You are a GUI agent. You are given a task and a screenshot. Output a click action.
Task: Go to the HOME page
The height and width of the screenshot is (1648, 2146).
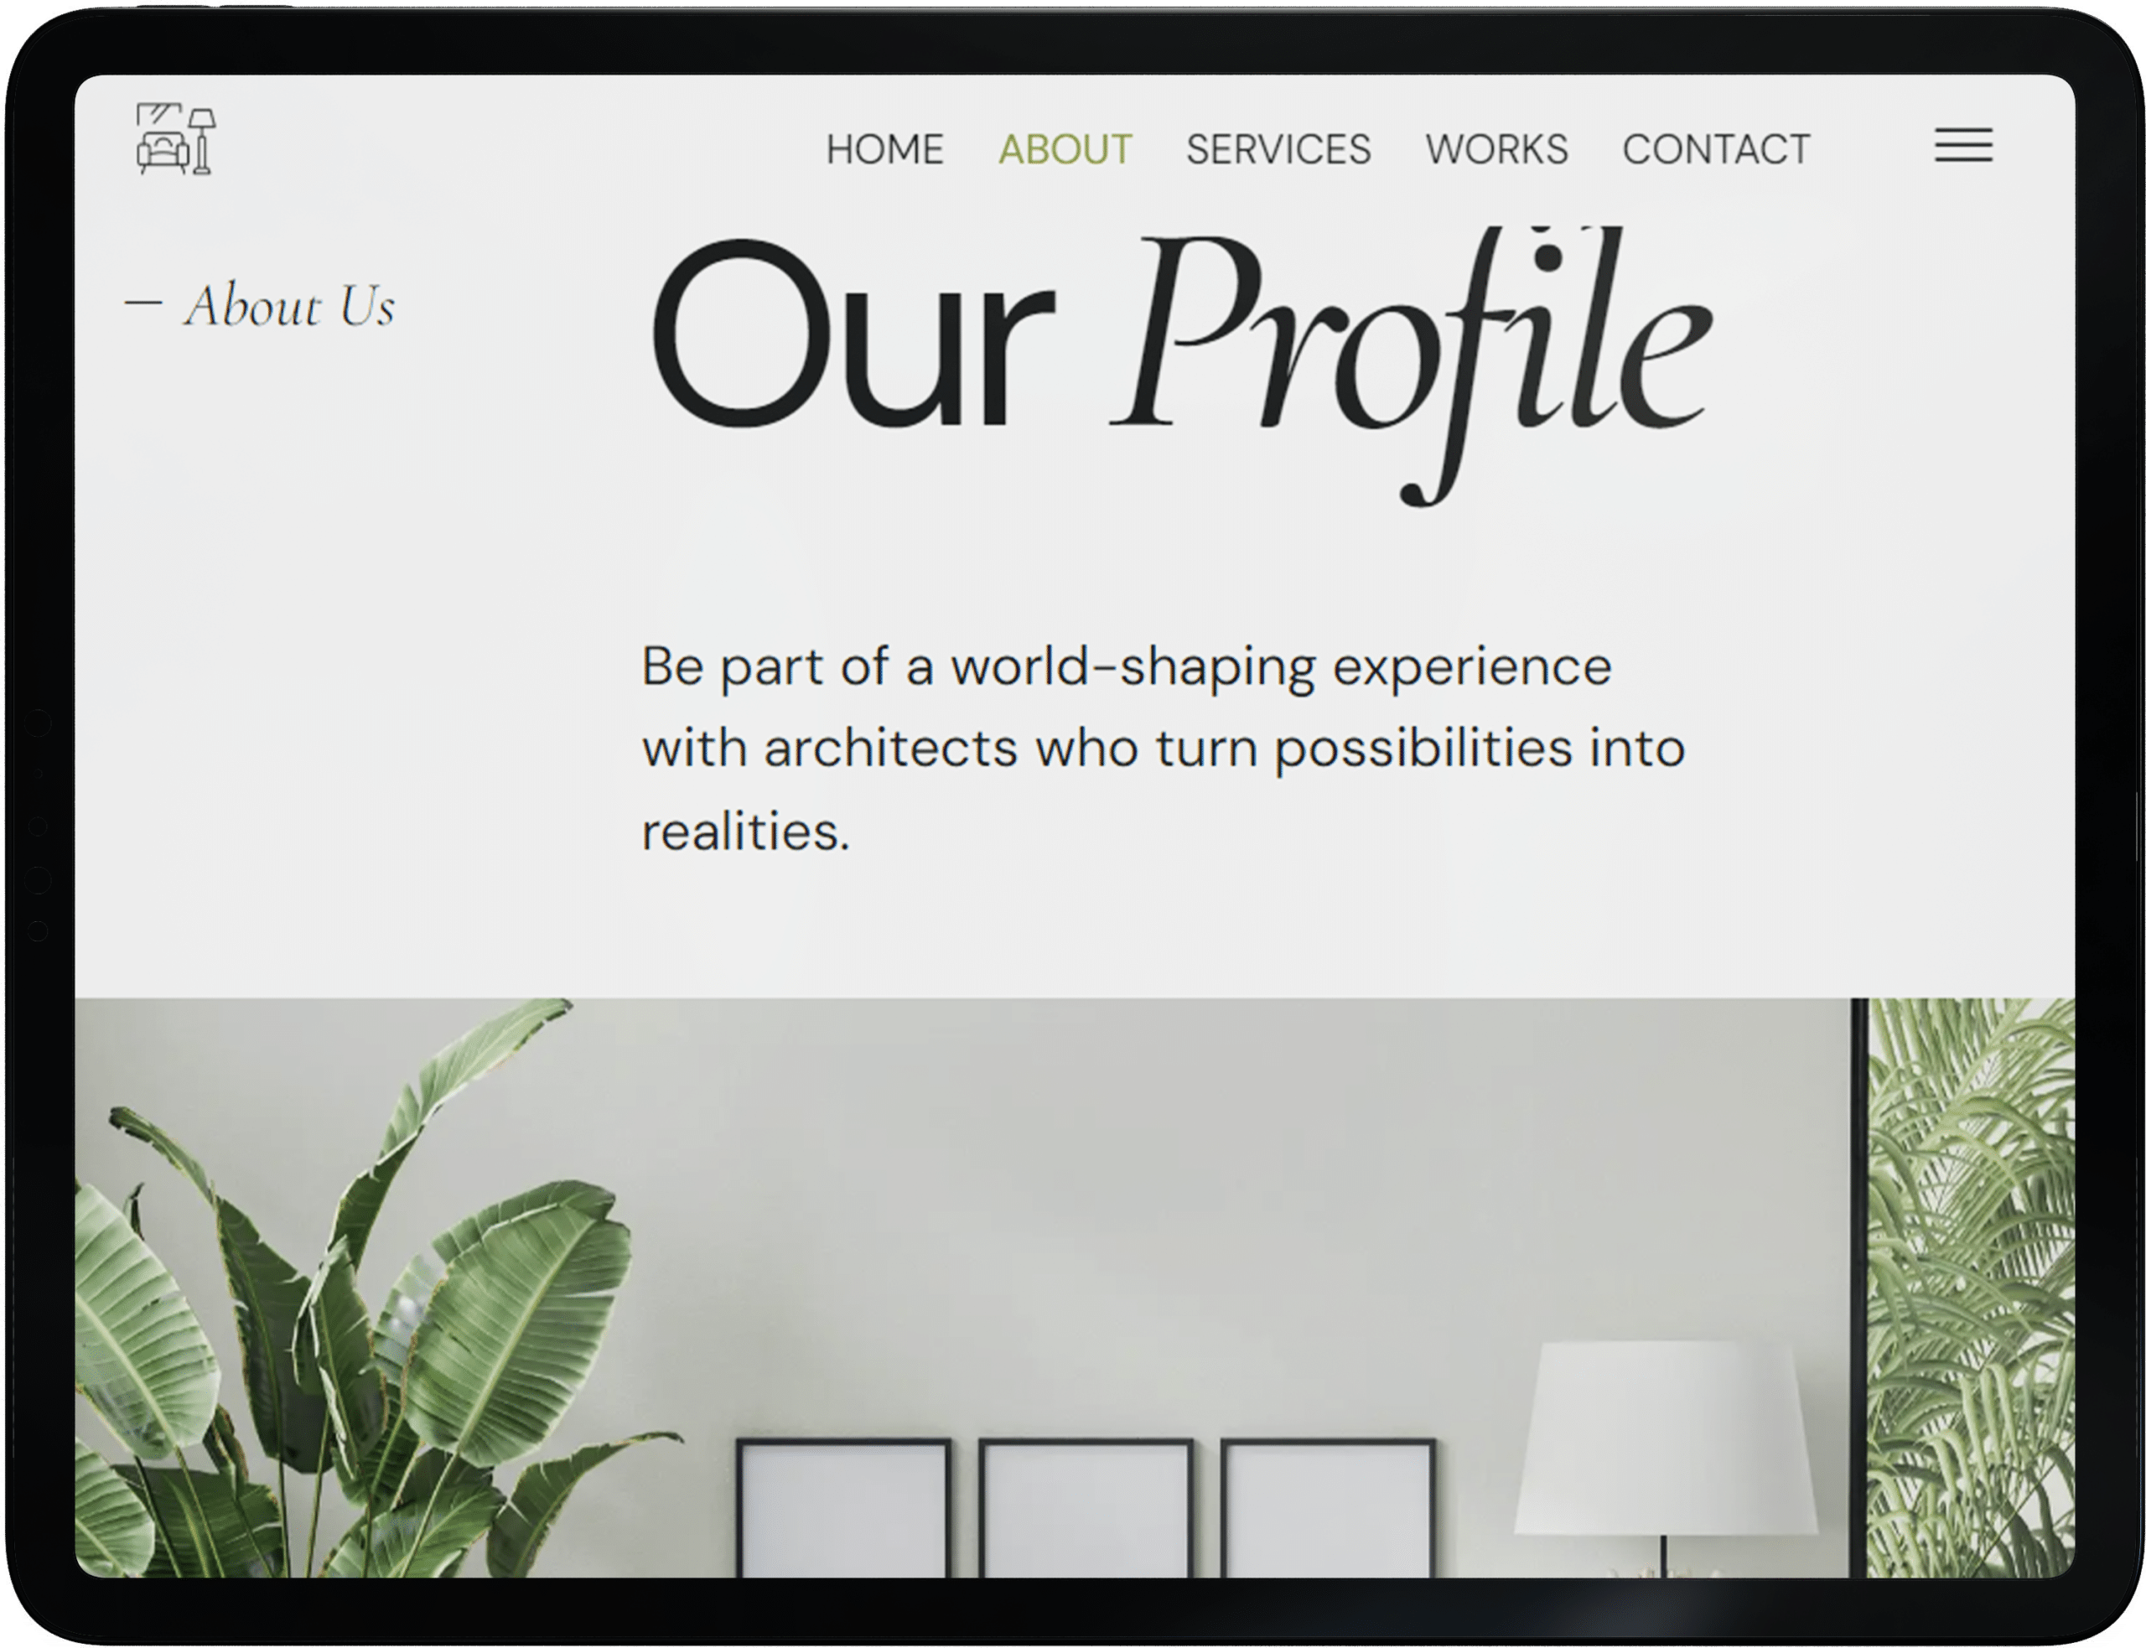point(884,149)
